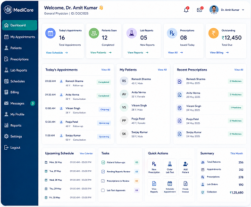Toggle the Patient Follow-ups checkbox
Viewport: 251px width, 207px height.
point(103,162)
